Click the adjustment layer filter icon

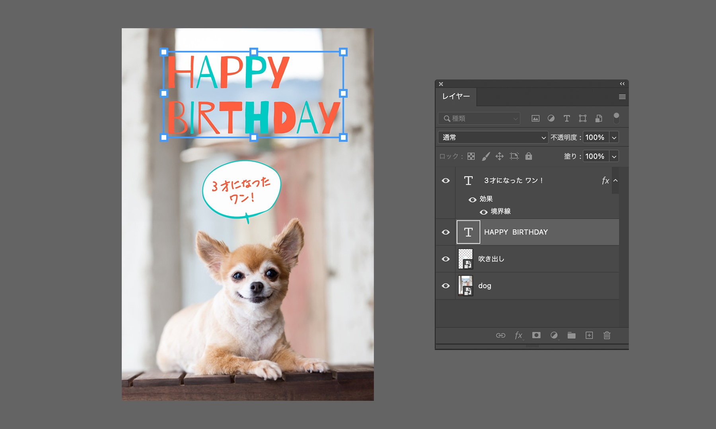tap(551, 118)
